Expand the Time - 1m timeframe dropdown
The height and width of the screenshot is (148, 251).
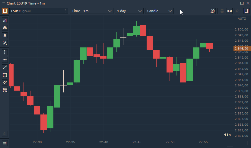tap(91, 11)
